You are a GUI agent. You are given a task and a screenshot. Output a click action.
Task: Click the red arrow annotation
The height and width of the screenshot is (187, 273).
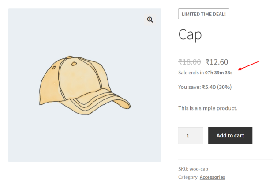point(248,66)
